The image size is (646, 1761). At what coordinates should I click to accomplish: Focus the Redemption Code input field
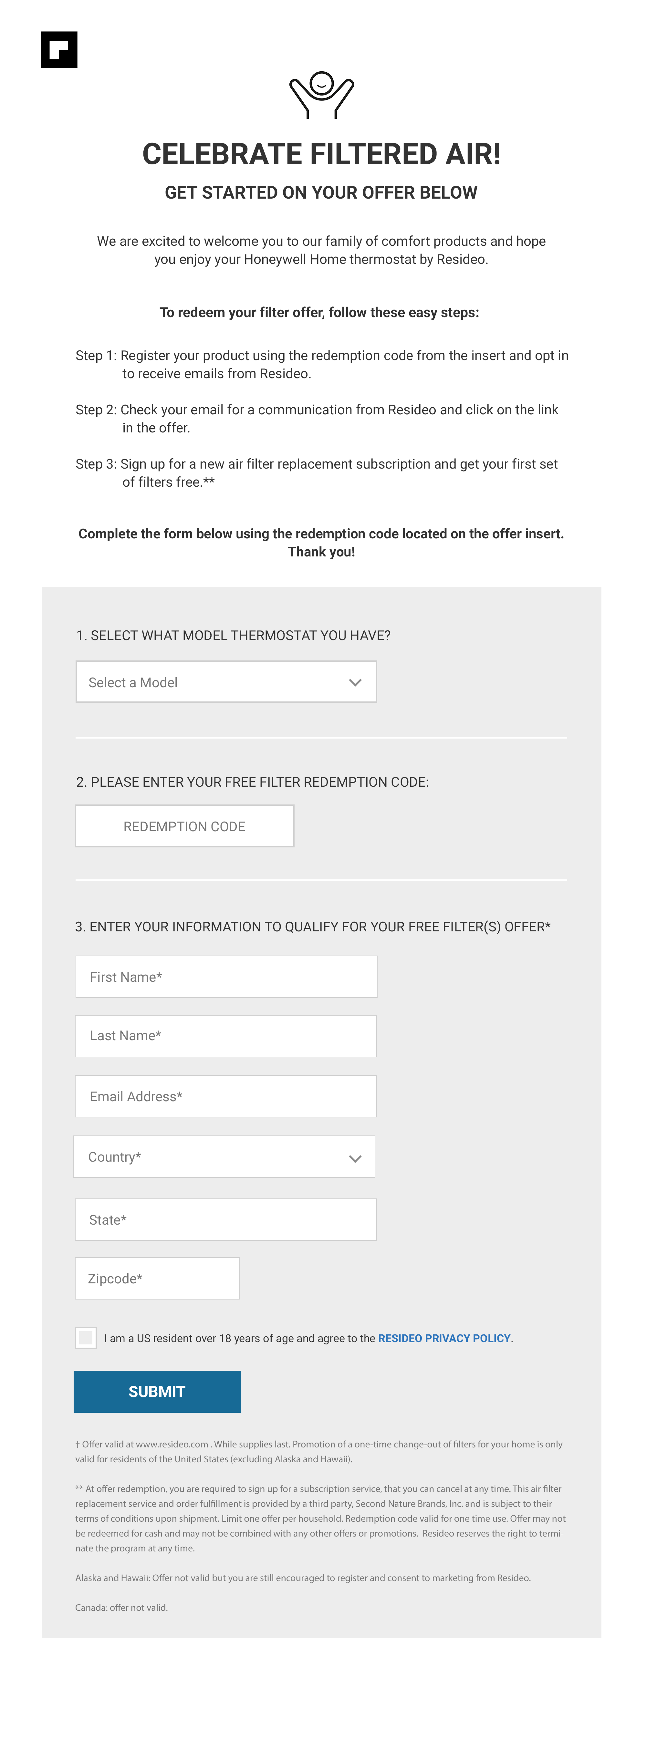[184, 826]
